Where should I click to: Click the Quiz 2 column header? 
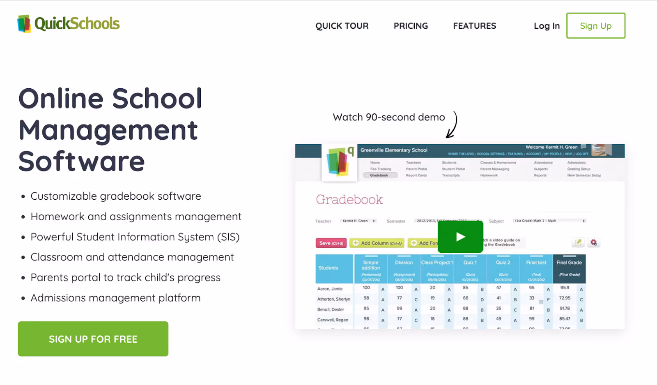point(503,269)
